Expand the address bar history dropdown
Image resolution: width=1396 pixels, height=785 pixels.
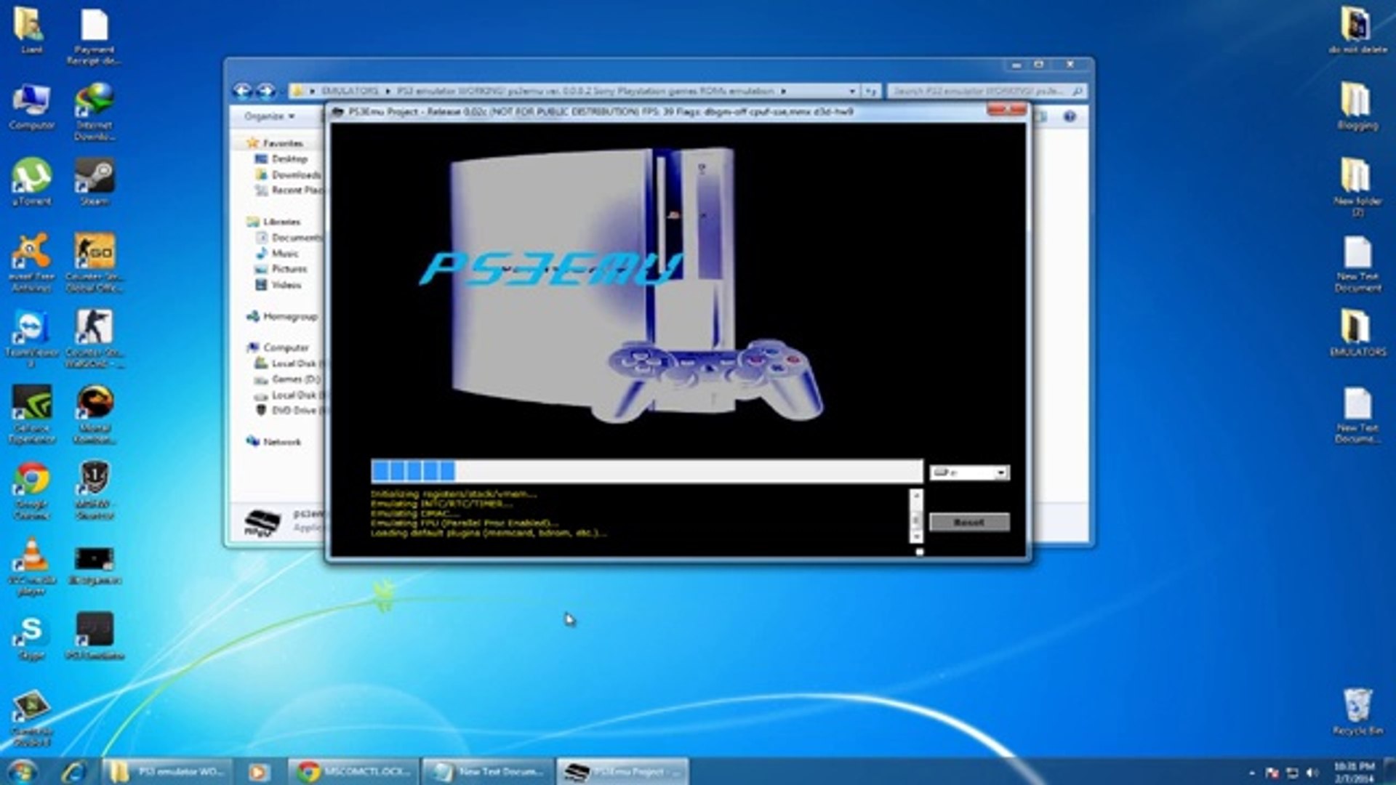pyautogui.click(x=852, y=91)
